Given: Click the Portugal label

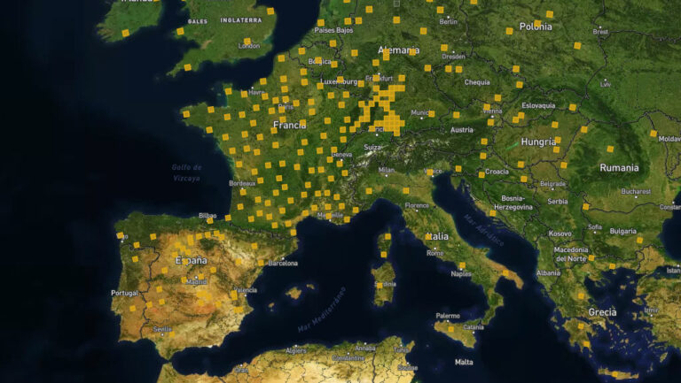Looking at the screenshot, I should pyautogui.click(x=125, y=294).
